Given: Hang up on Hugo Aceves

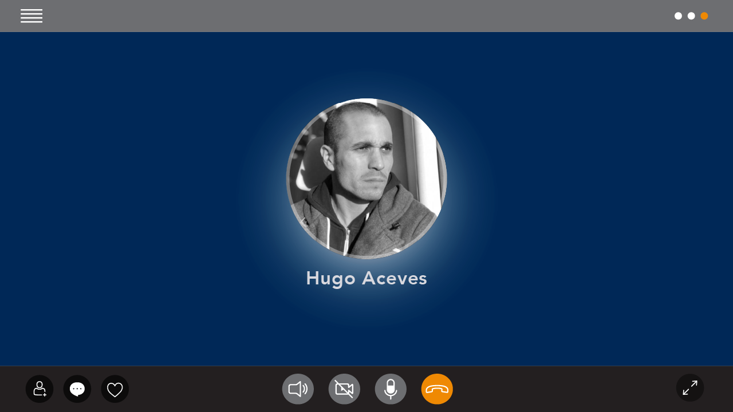Looking at the screenshot, I should point(437,389).
